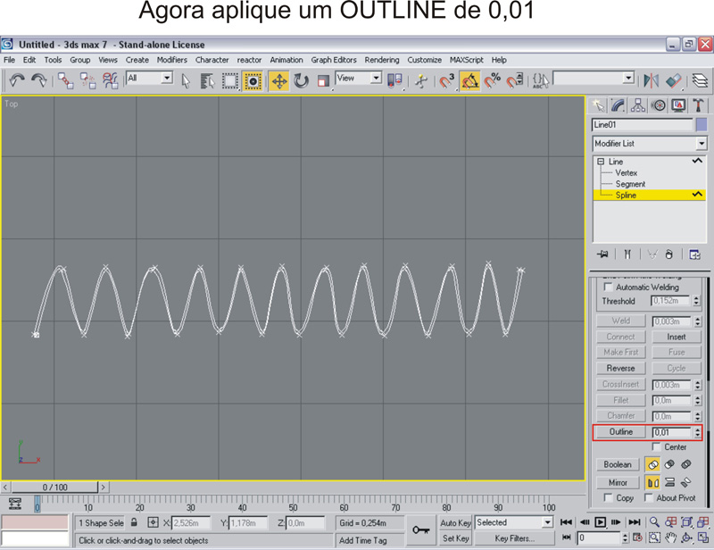This screenshot has height=550, width=714.
Task: Select the Mirror Vertically toggle
Action: [669, 482]
